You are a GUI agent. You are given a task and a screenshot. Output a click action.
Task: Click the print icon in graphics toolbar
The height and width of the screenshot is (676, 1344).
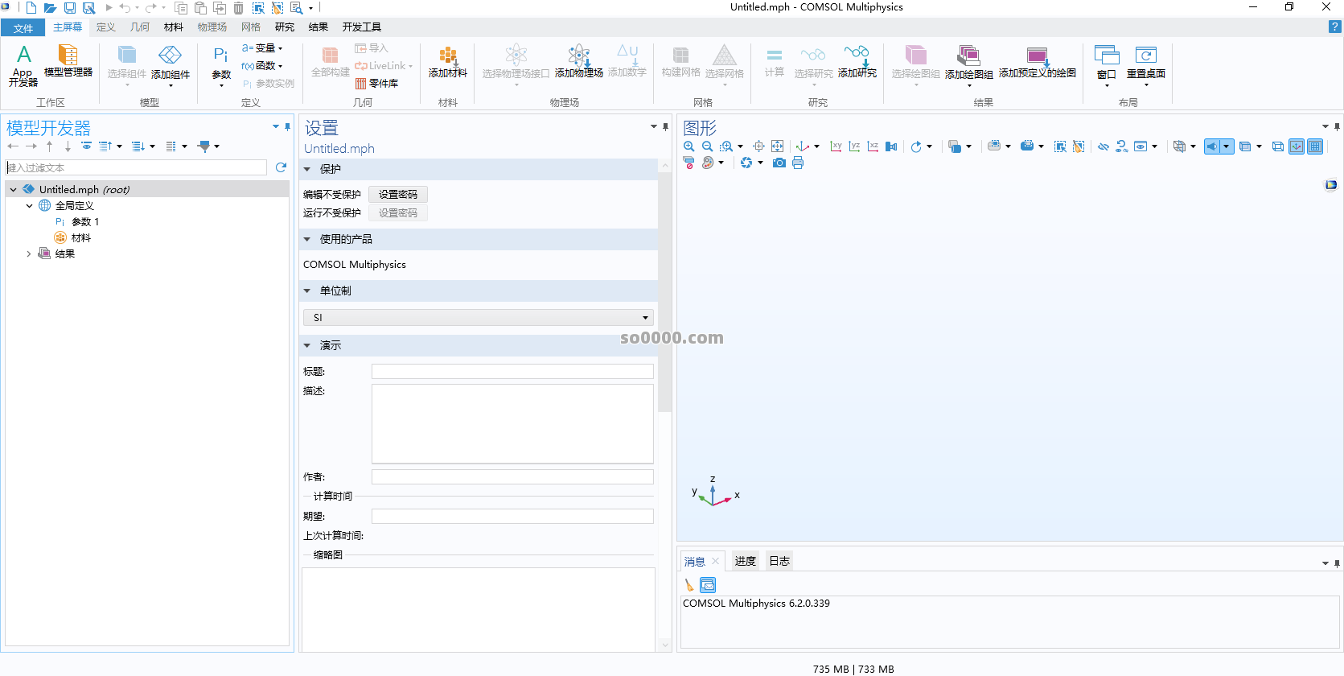pos(798,163)
